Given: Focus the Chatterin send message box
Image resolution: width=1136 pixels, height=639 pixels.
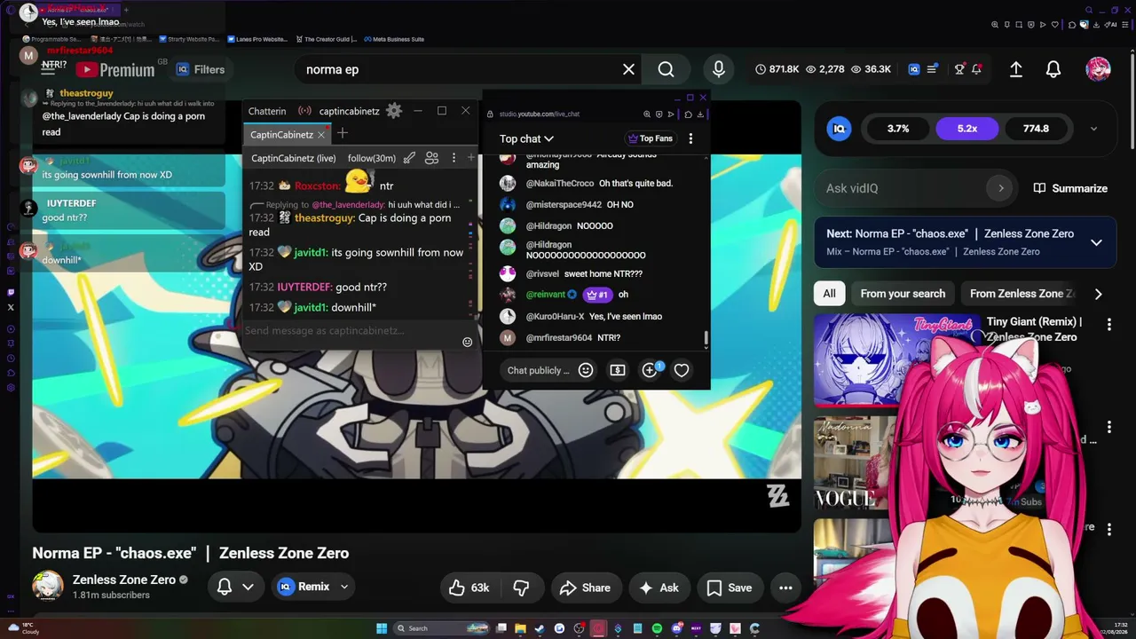Looking at the screenshot, I should (351, 331).
